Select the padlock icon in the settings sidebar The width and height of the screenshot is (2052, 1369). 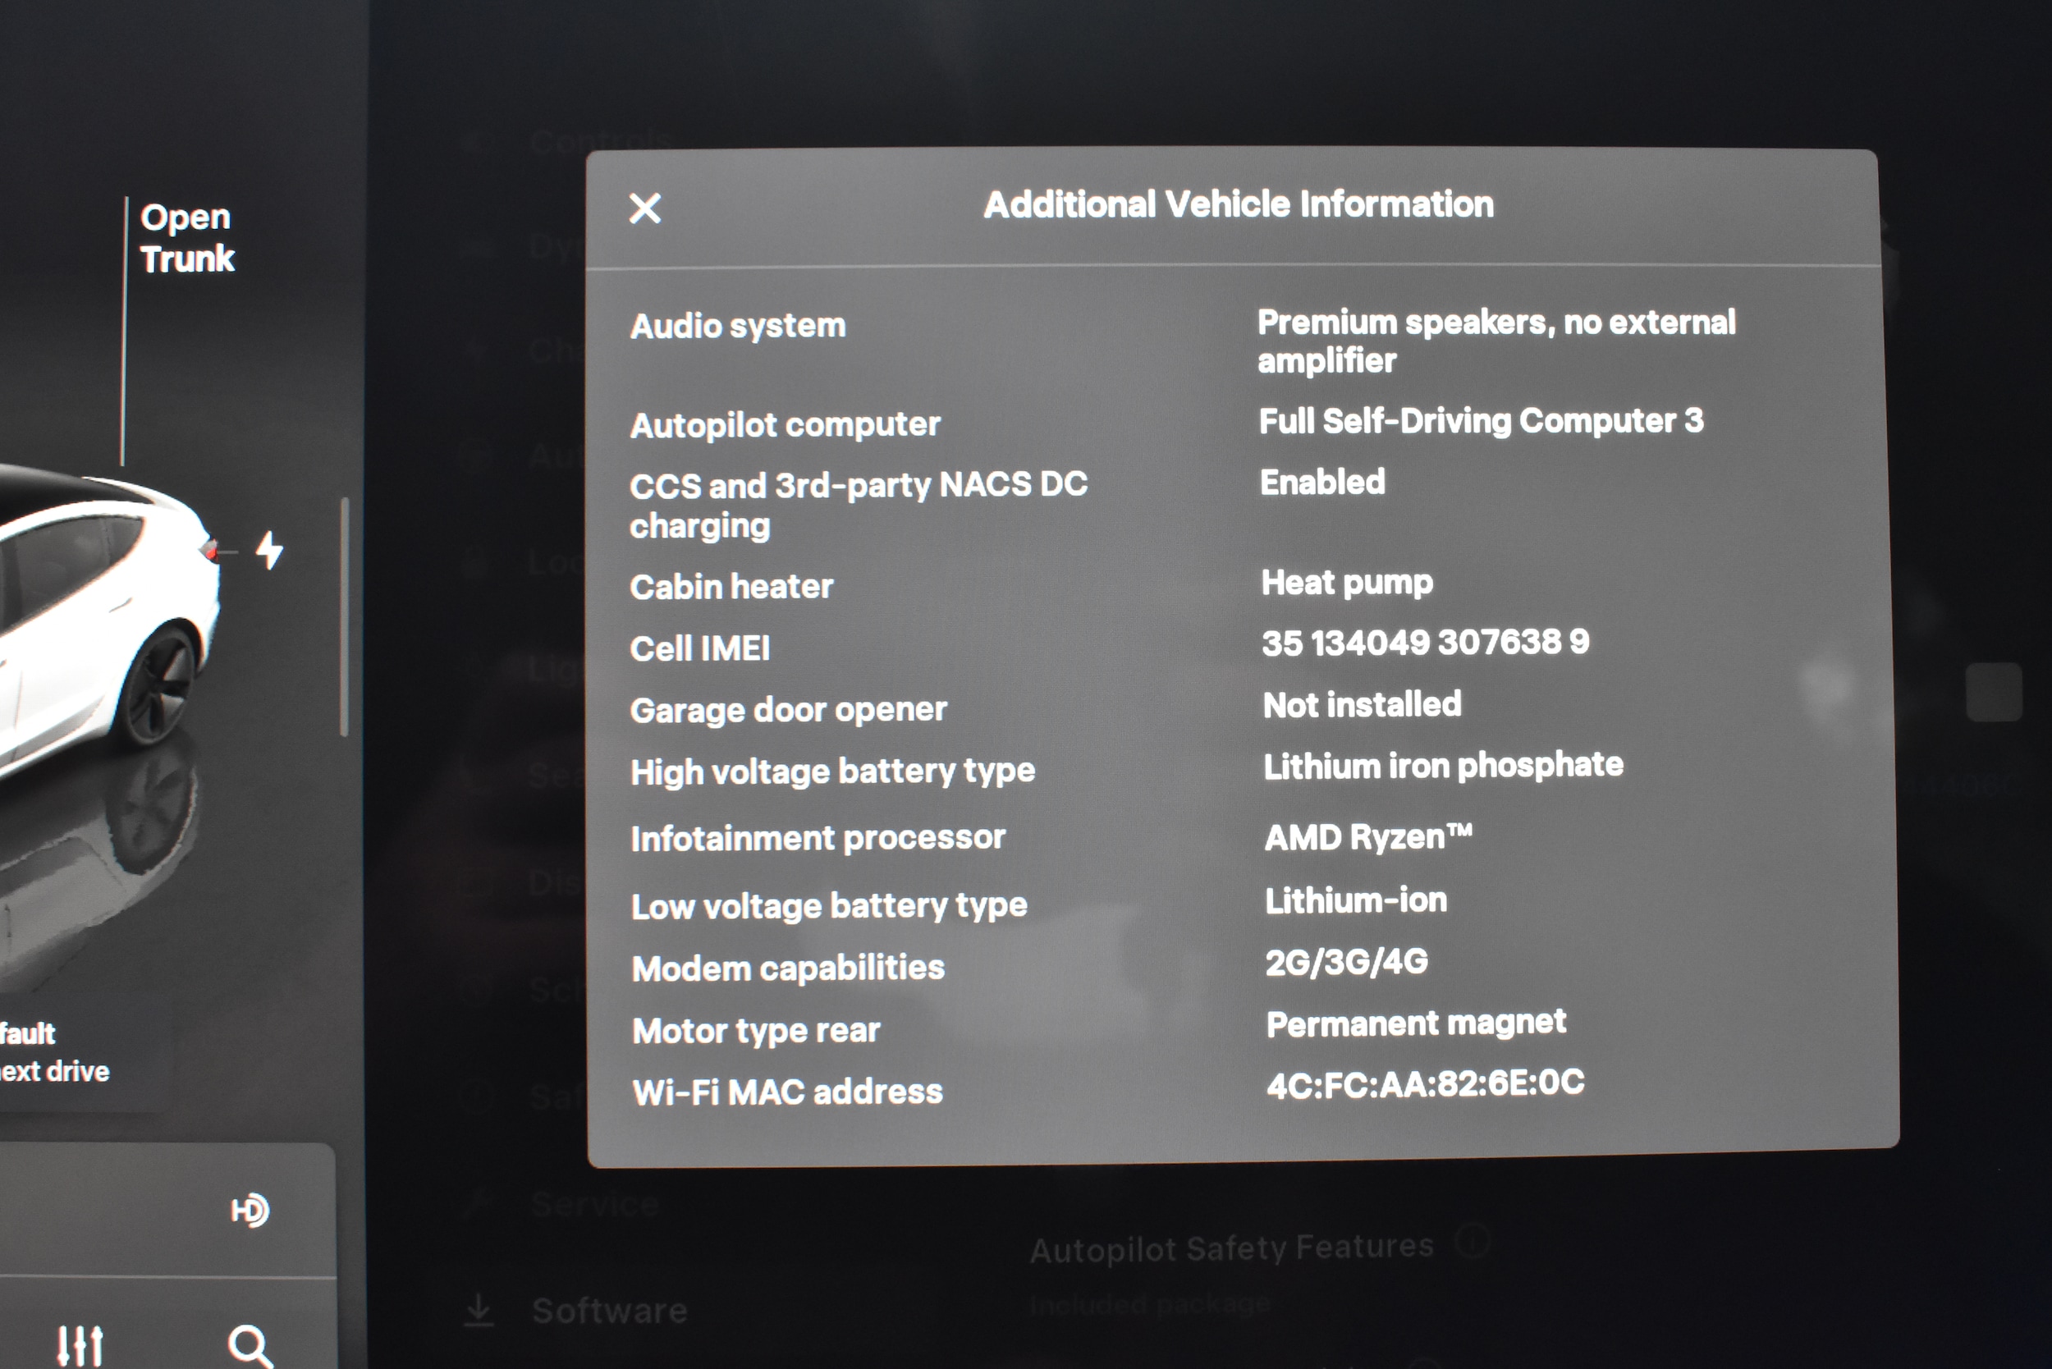[x=477, y=563]
